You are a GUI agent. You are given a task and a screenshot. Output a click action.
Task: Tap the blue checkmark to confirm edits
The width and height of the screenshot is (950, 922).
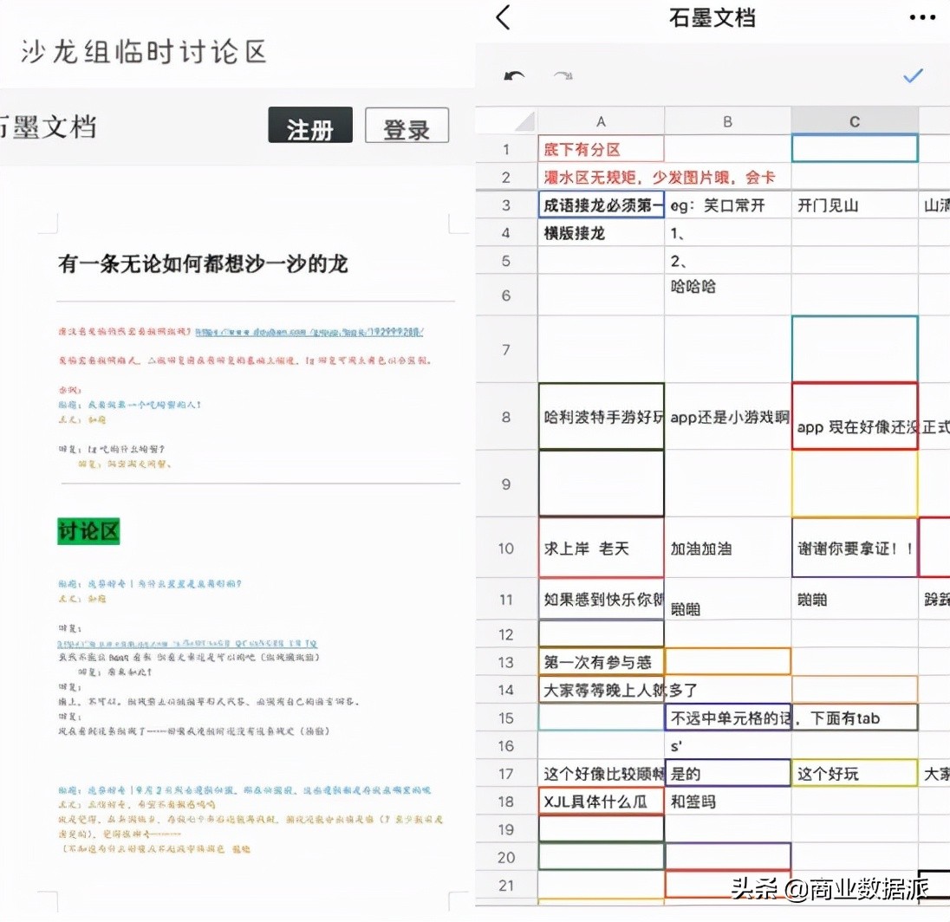(x=913, y=75)
